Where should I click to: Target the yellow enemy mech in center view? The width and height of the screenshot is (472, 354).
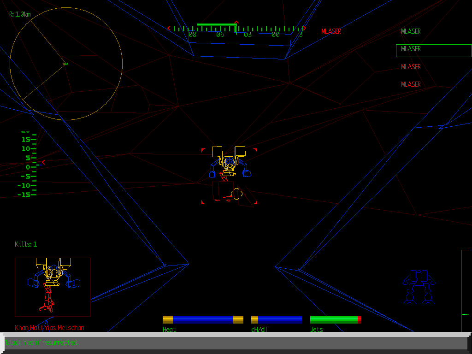[x=229, y=164]
